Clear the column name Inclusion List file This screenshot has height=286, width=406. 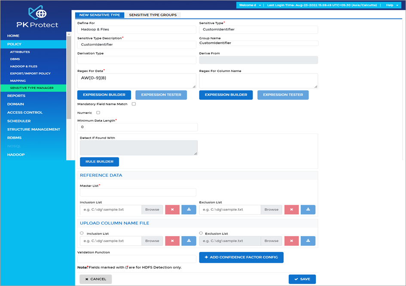(172, 241)
